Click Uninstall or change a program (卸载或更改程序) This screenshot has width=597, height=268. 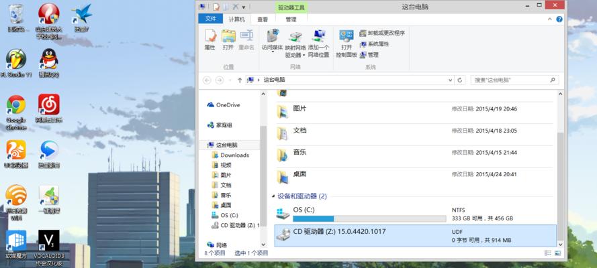[x=382, y=33]
